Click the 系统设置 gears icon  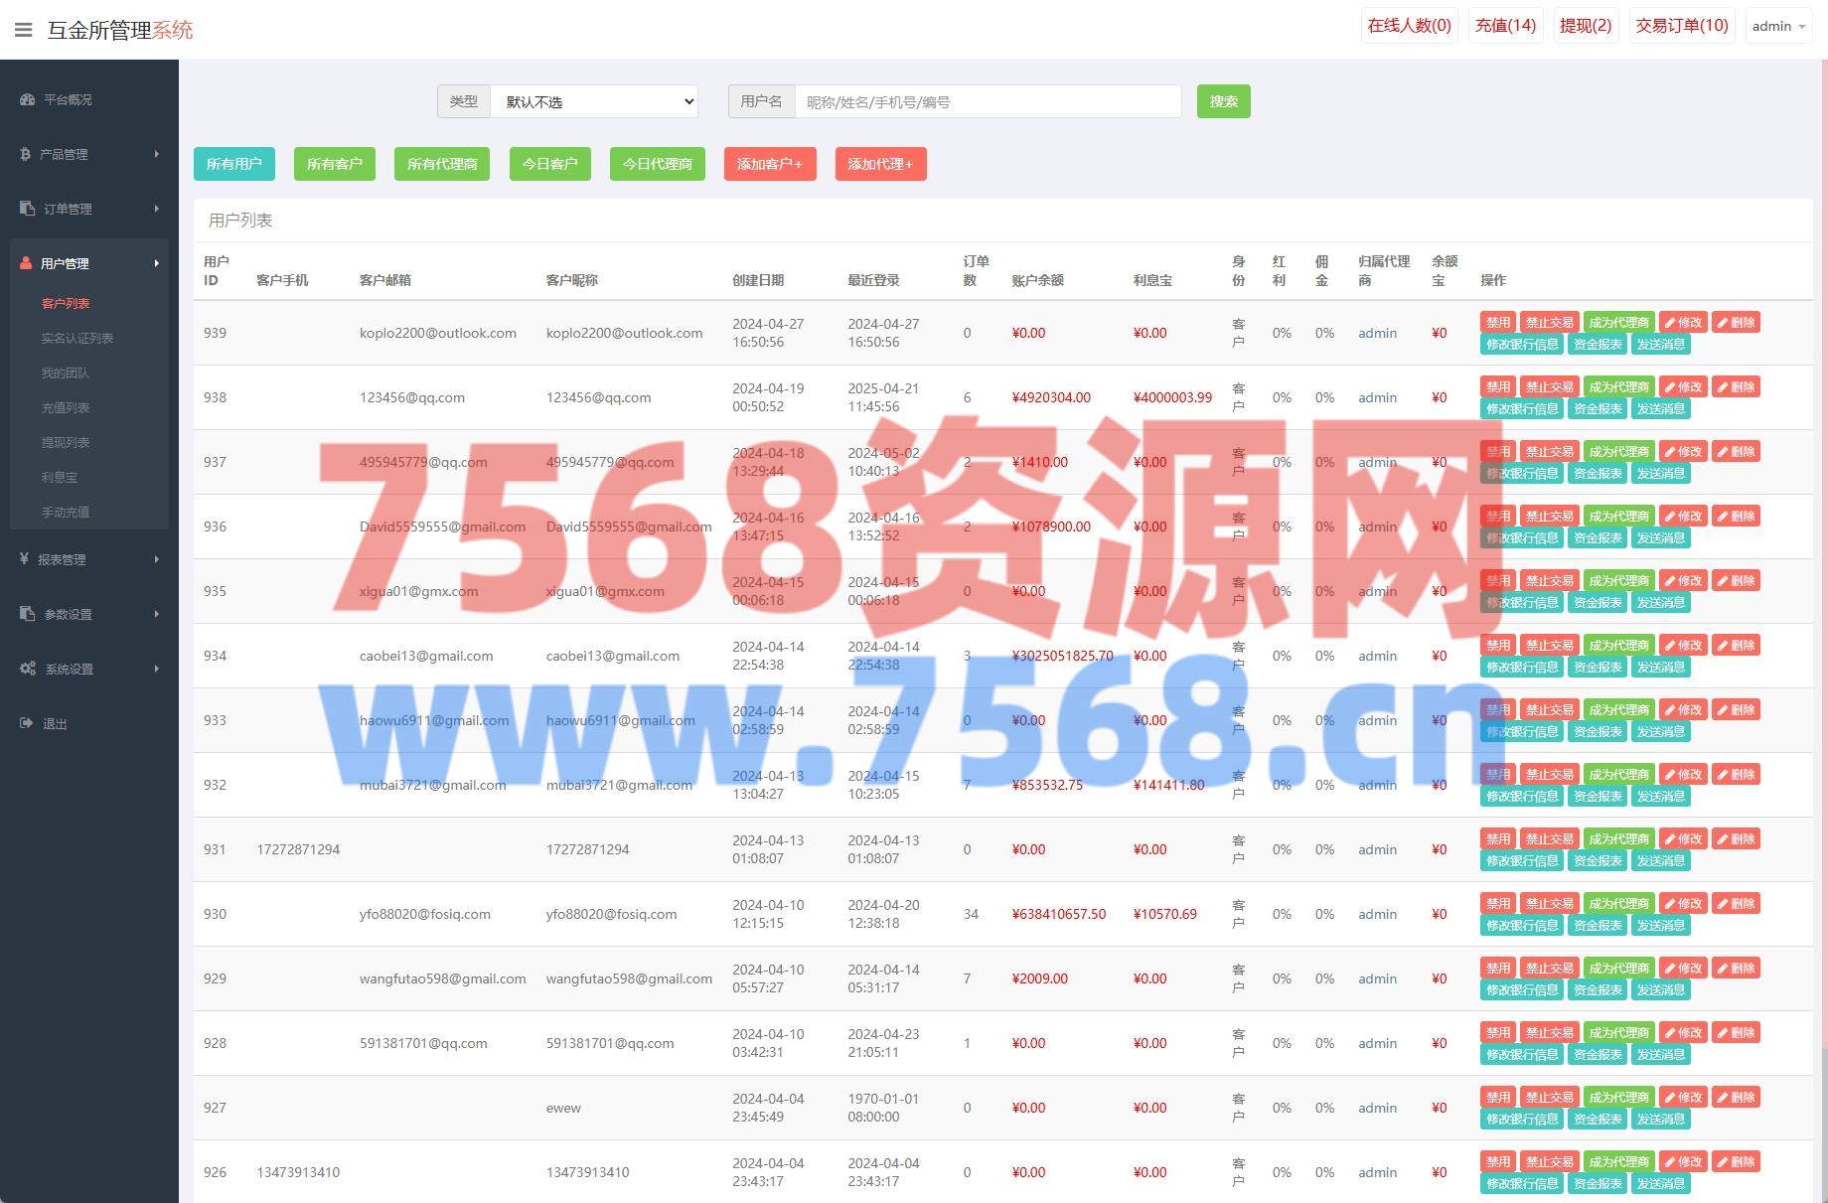[28, 669]
